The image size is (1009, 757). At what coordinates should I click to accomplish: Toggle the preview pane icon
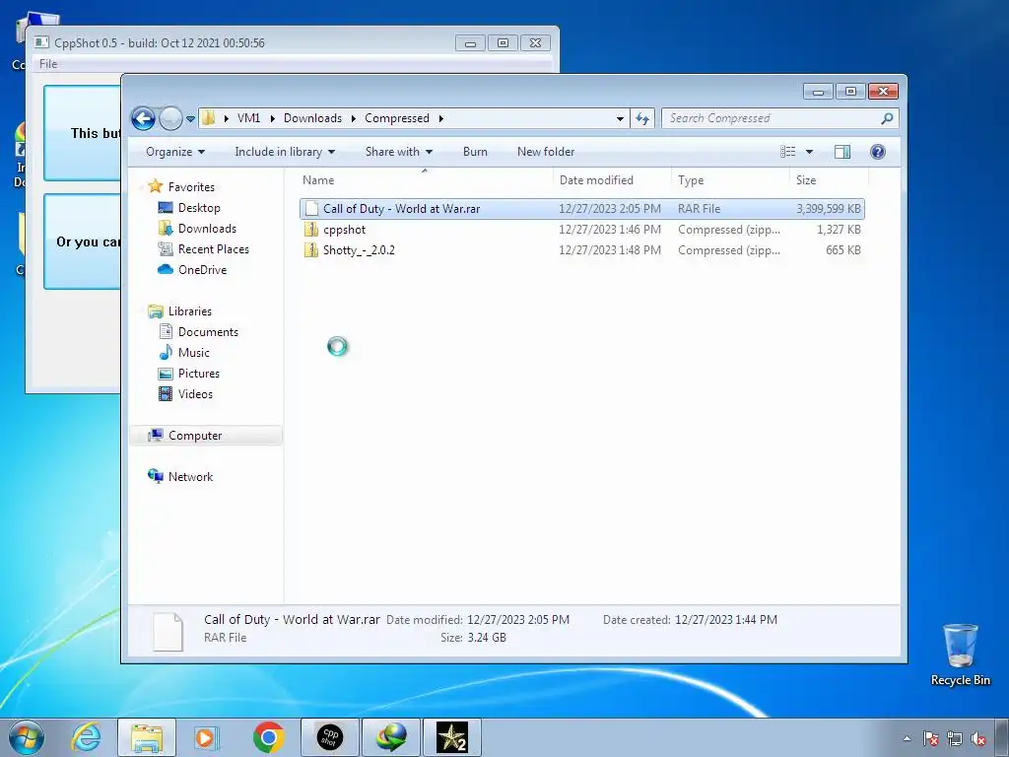(x=842, y=152)
